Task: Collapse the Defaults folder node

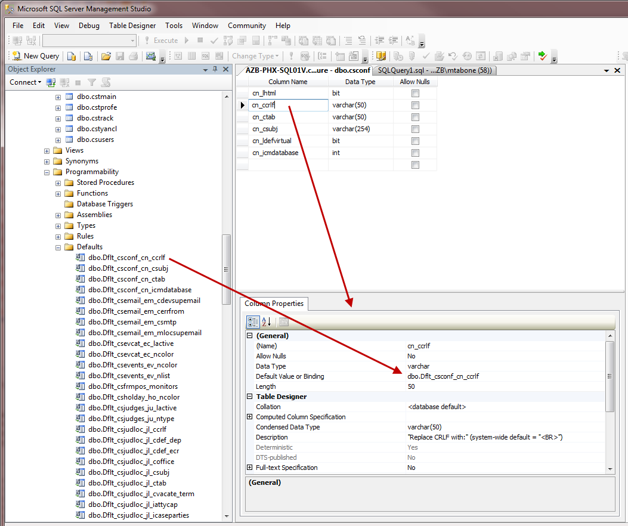Action: [x=58, y=247]
